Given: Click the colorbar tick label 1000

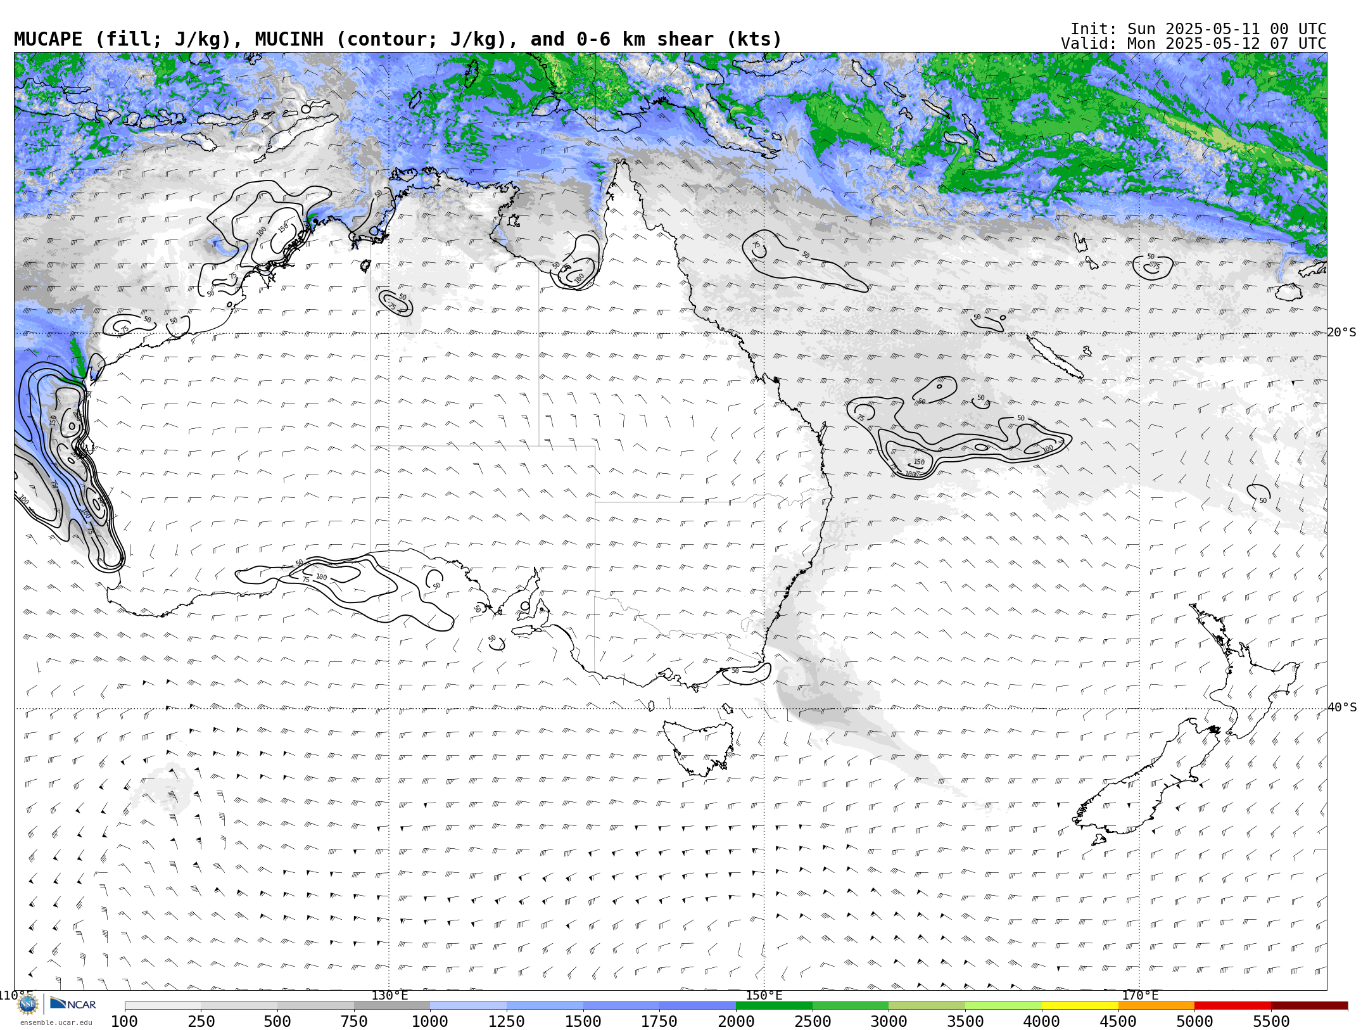Looking at the screenshot, I should [430, 1022].
